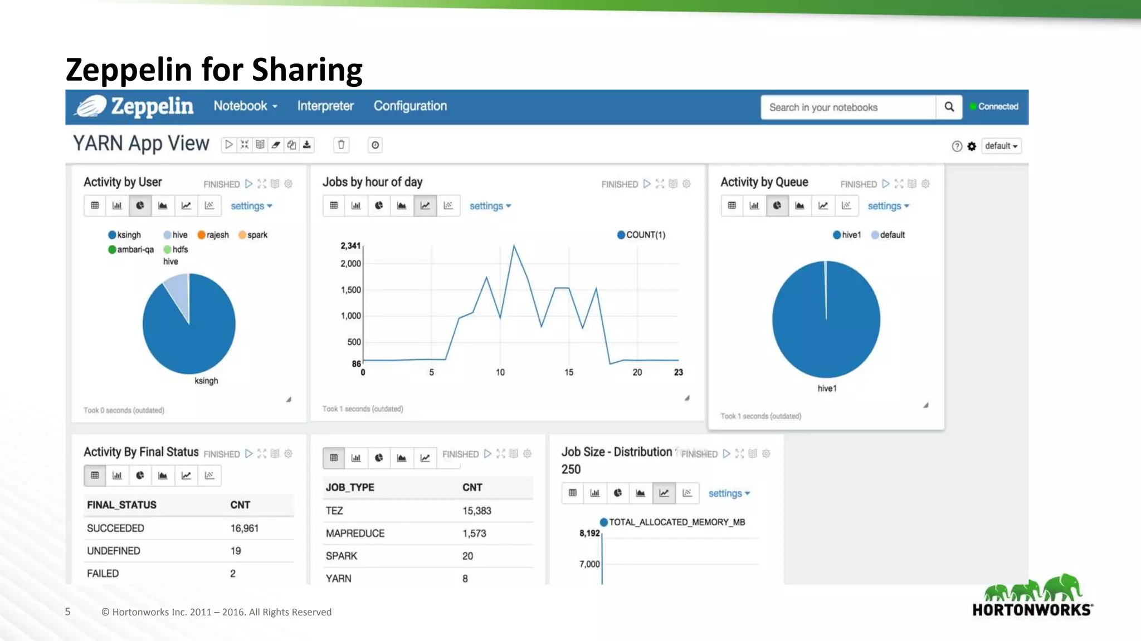This screenshot has height=641, width=1141.
Task: Switch Jobs by hour to table view
Action: coord(334,206)
